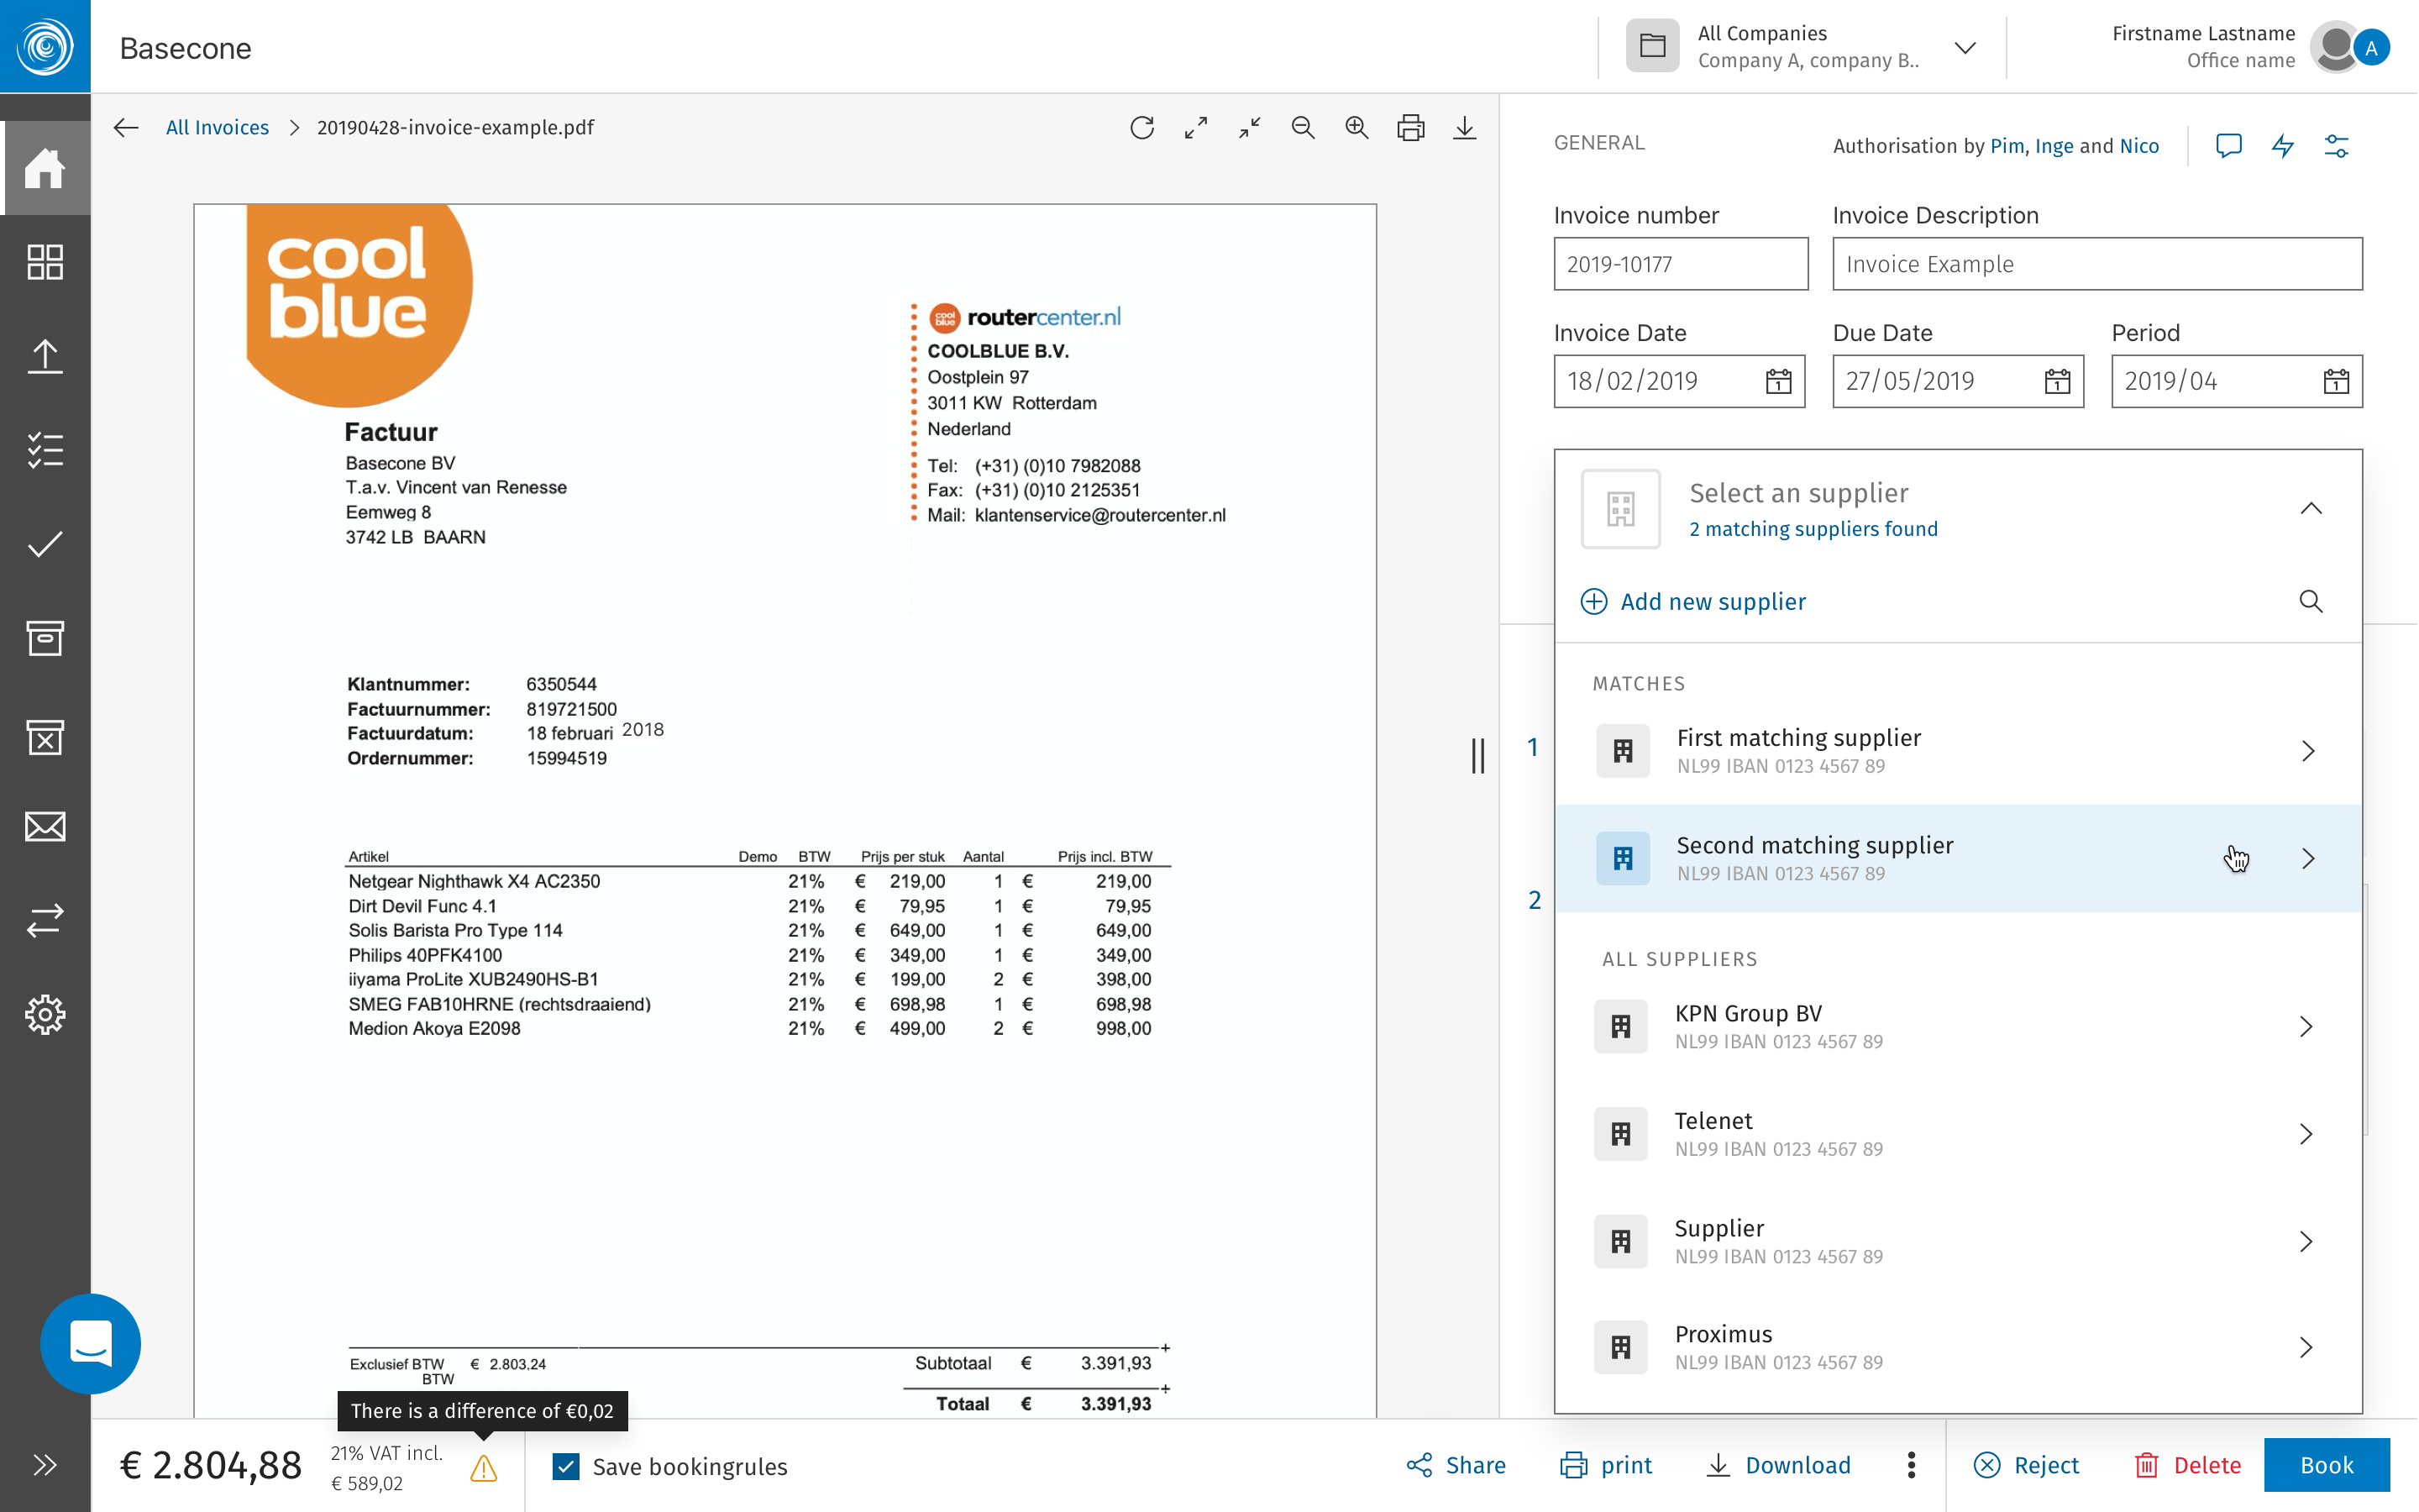Open the checkmark approvals sidebar icon

click(45, 544)
